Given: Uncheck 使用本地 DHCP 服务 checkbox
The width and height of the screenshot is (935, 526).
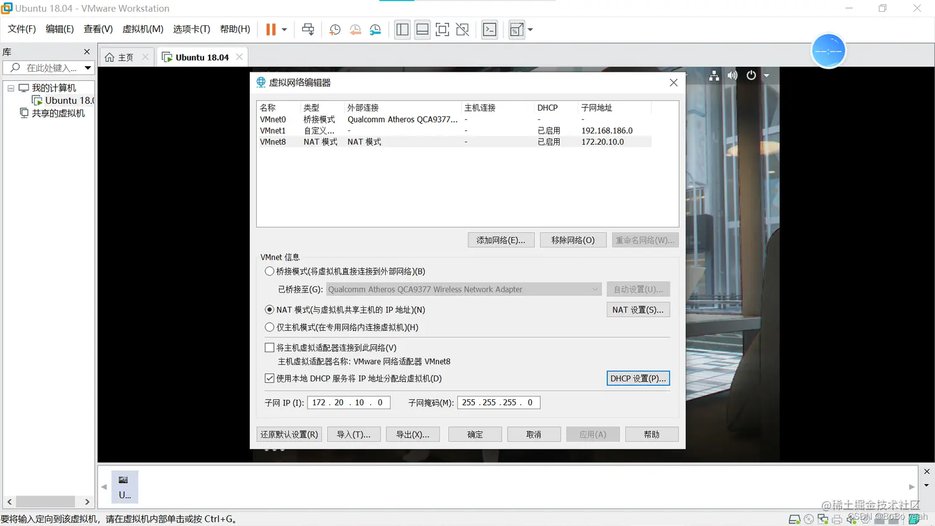Looking at the screenshot, I should click(270, 378).
